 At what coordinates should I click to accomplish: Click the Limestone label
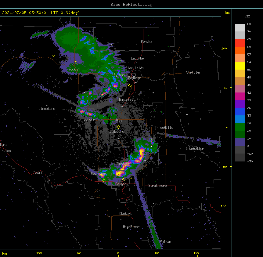tap(47, 109)
